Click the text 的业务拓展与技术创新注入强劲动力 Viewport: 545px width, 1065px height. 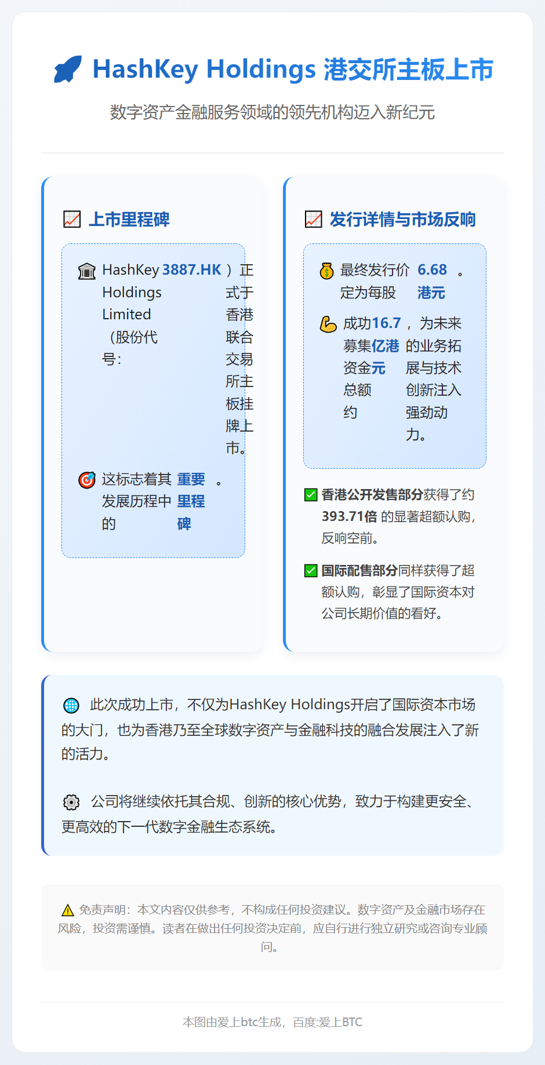[434, 379]
